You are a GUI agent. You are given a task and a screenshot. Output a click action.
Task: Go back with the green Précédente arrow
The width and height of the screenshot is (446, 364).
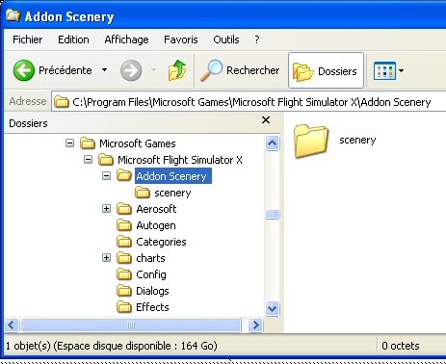24,70
